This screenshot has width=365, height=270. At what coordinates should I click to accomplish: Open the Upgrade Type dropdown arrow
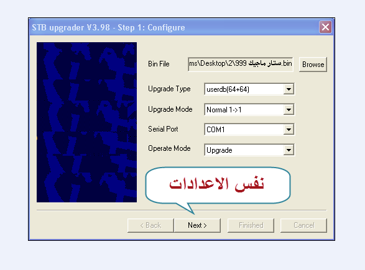pos(289,89)
